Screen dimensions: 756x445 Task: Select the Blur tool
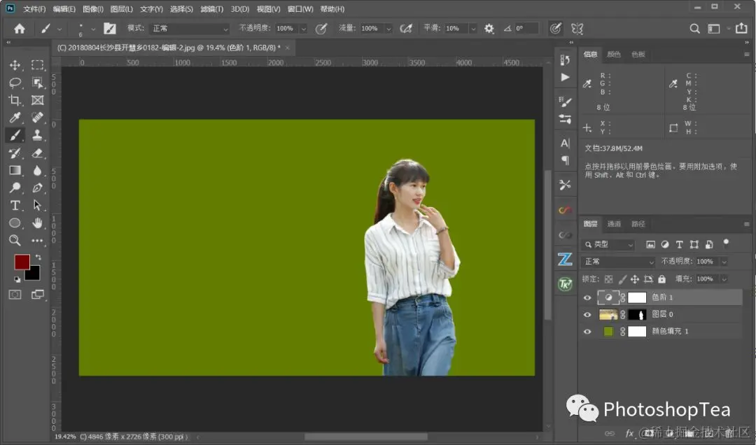[x=37, y=170]
